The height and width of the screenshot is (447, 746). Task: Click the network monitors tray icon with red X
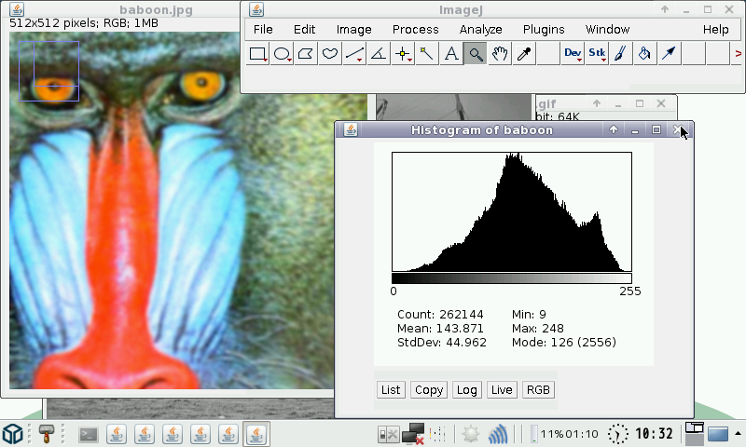[412, 434]
